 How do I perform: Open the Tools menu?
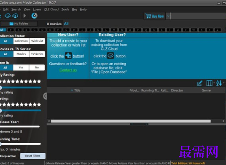pyautogui.click(x=65, y=10)
